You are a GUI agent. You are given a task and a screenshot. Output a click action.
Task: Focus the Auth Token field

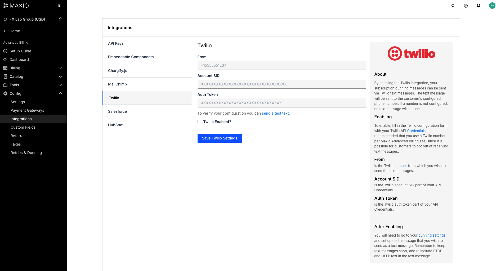(x=282, y=103)
